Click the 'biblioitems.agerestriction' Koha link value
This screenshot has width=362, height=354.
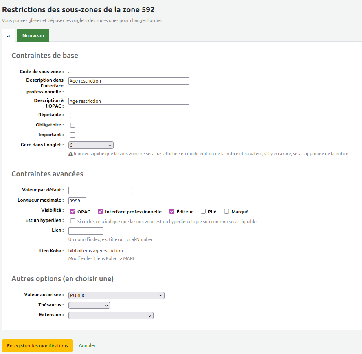coord(96,251)
